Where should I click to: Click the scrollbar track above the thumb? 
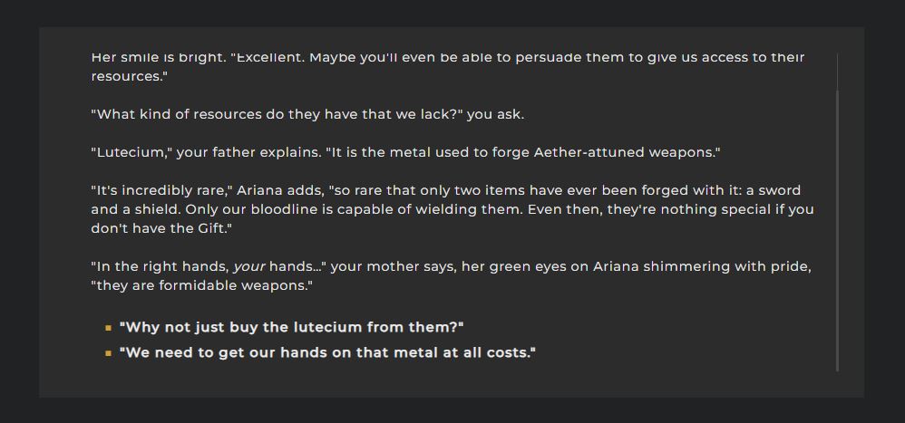pyautogui.click(x=837, y=72)
